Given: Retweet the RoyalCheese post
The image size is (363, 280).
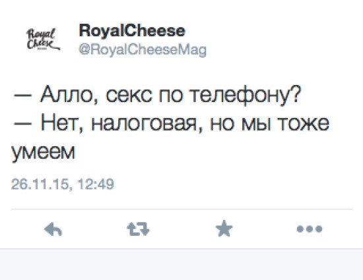Looking at the screenshot, I should click(x=138, y=229).
